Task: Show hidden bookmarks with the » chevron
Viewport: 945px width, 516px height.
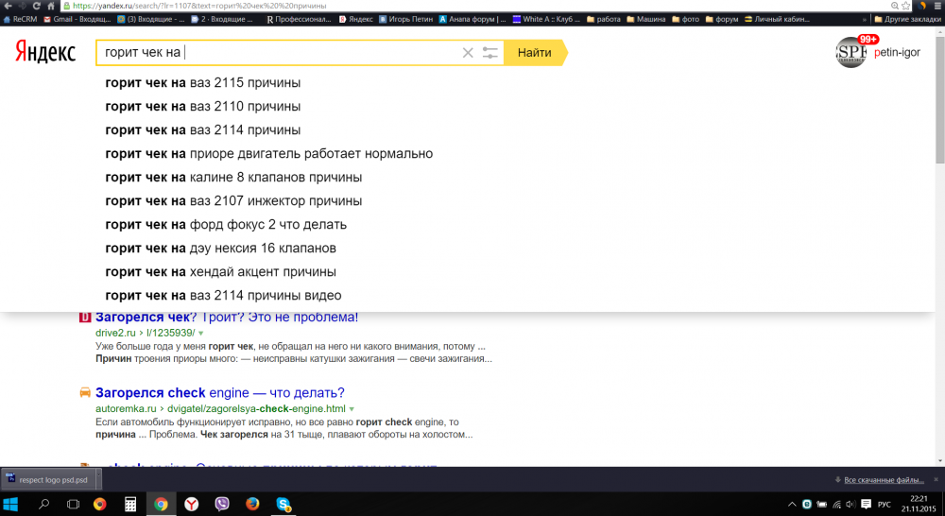Action: point(865,19)
